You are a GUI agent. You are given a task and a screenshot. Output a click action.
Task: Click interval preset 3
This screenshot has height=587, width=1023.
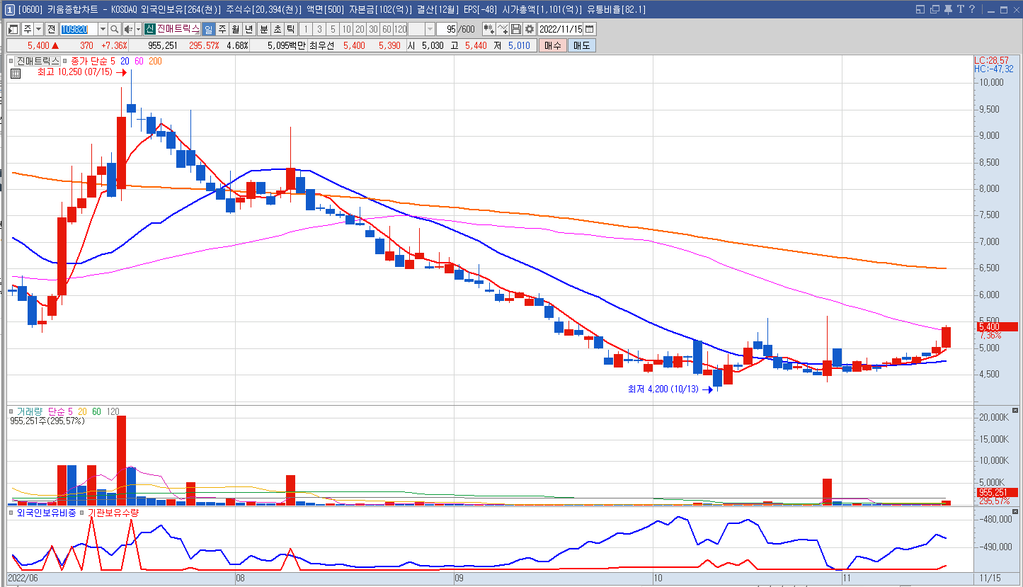[319, 29]
